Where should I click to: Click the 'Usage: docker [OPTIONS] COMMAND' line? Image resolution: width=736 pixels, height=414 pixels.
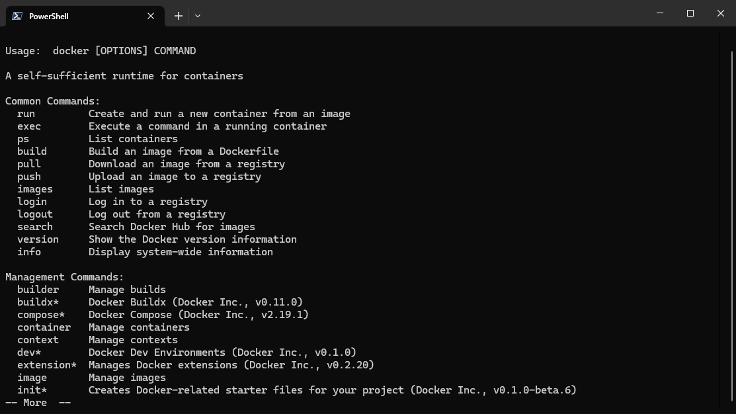pyautogui.click(x=101, y=51)
